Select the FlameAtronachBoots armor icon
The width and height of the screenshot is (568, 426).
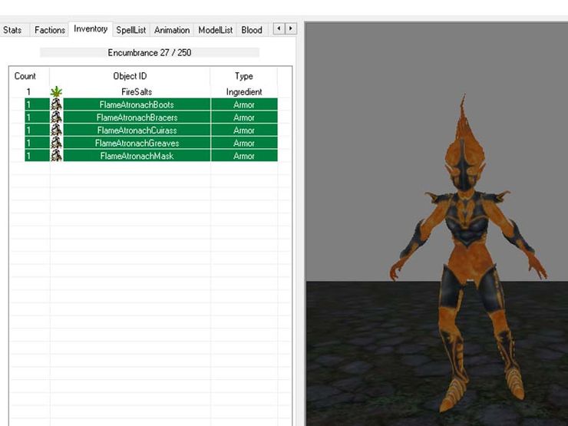pos(56,104)
